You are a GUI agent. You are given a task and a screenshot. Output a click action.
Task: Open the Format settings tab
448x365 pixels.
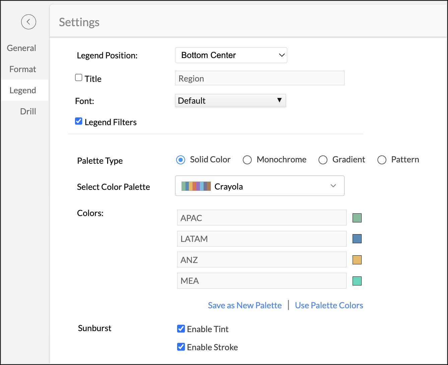click(23, 69)
